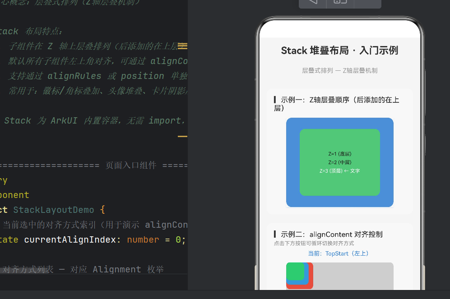The image size is (450, 299).
Task: Click the 'Z=3 (顶层) ← 文字' label
Action: (339, 171)
